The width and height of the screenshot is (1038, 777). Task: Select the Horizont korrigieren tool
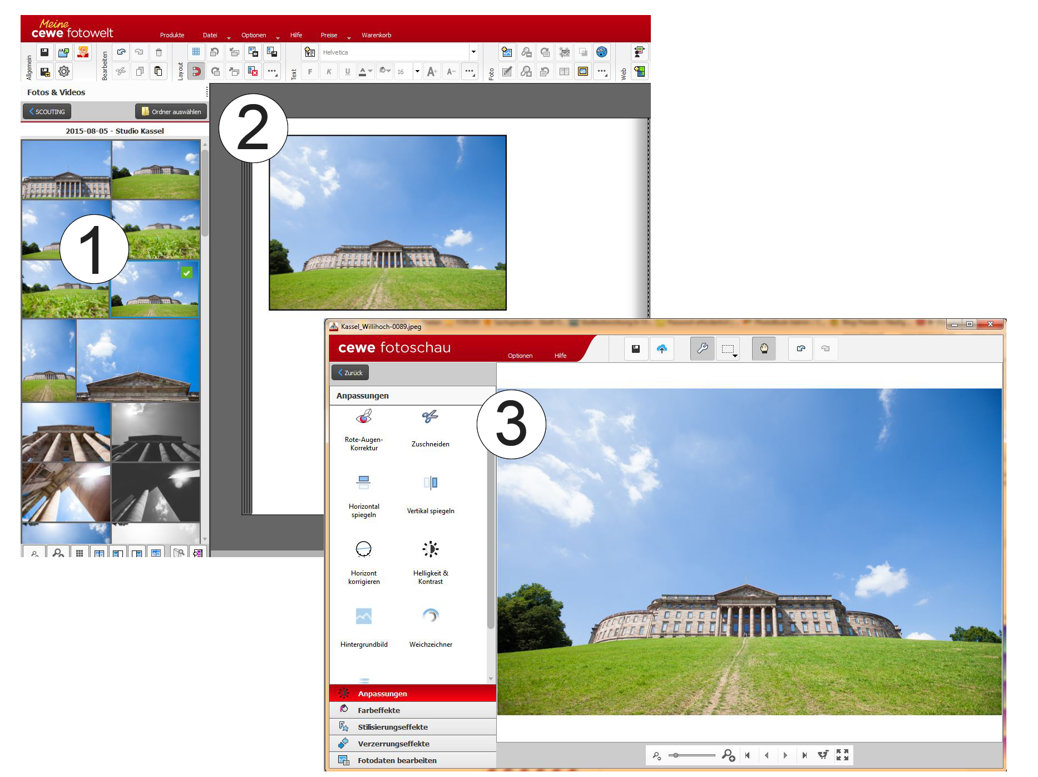(x=364, y=563)
